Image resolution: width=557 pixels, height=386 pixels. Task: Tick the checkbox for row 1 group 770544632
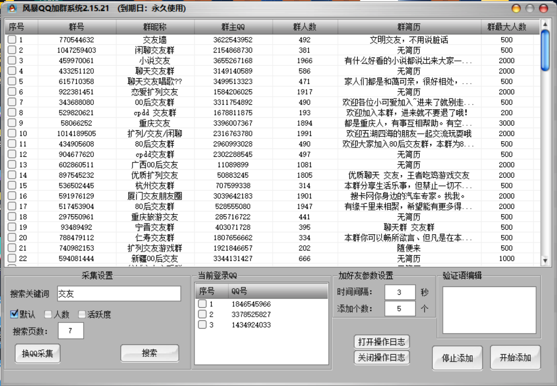point(12,40)
